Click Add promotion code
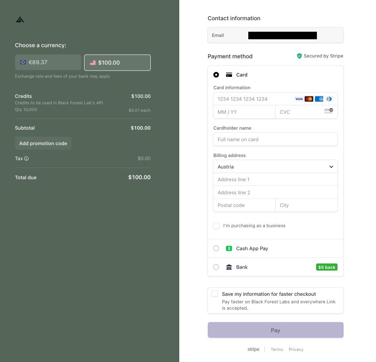Viewport: 376px width, 362px height. click(x=43, y=144)
